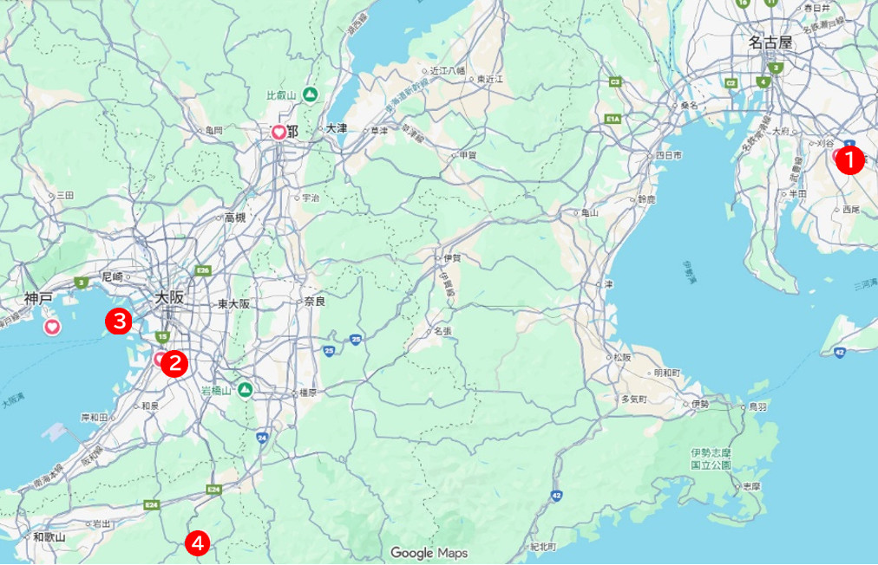The width and height of the screenshot is (878, 565).
Task: Select the red marker numbered 2
Action: 174,362
